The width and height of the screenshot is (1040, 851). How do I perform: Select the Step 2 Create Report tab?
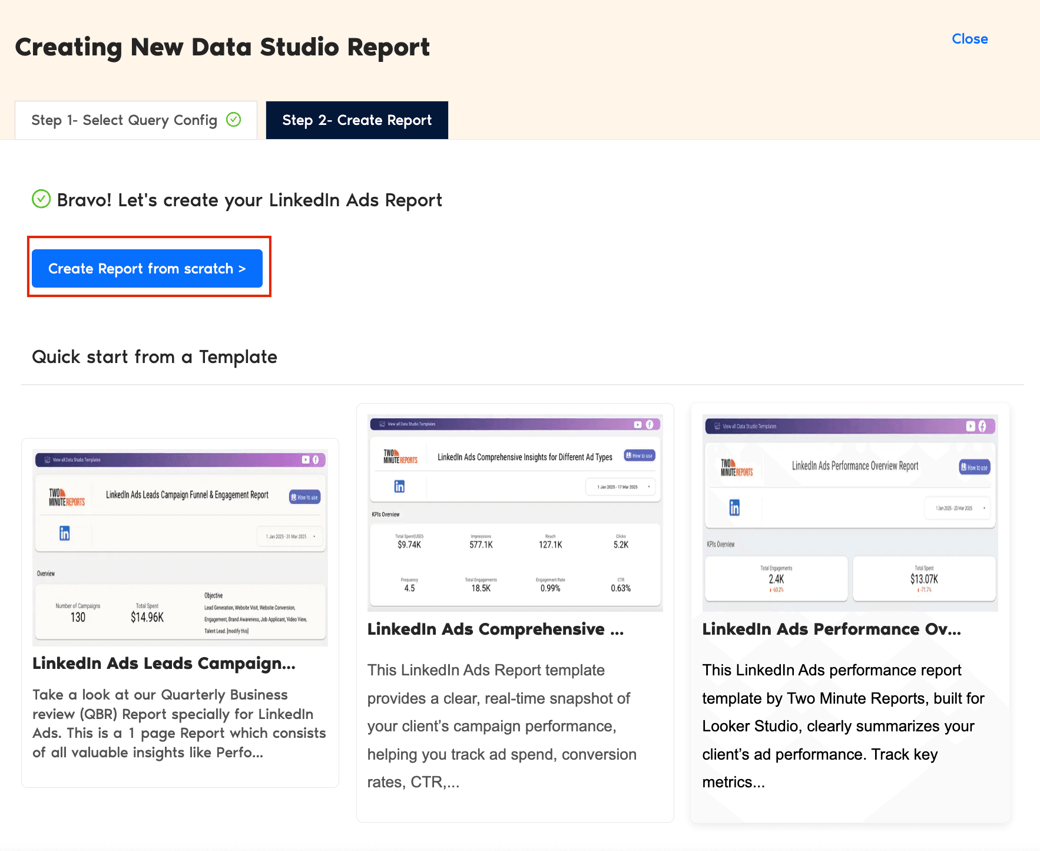pos(356,120)
